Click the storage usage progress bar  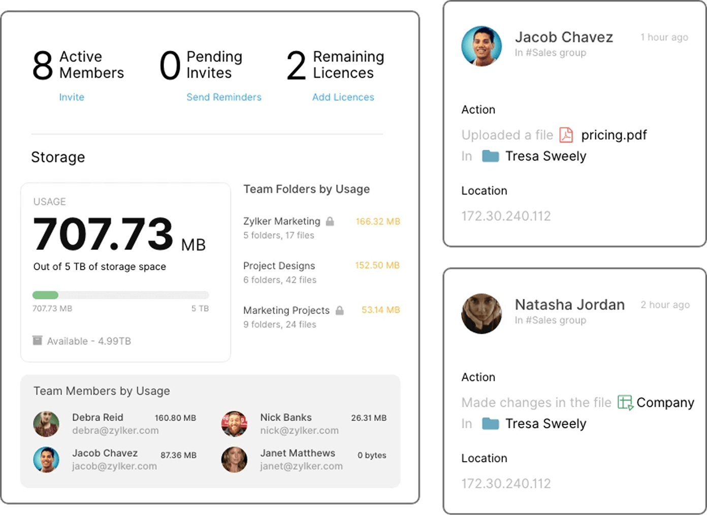[120, 295]
